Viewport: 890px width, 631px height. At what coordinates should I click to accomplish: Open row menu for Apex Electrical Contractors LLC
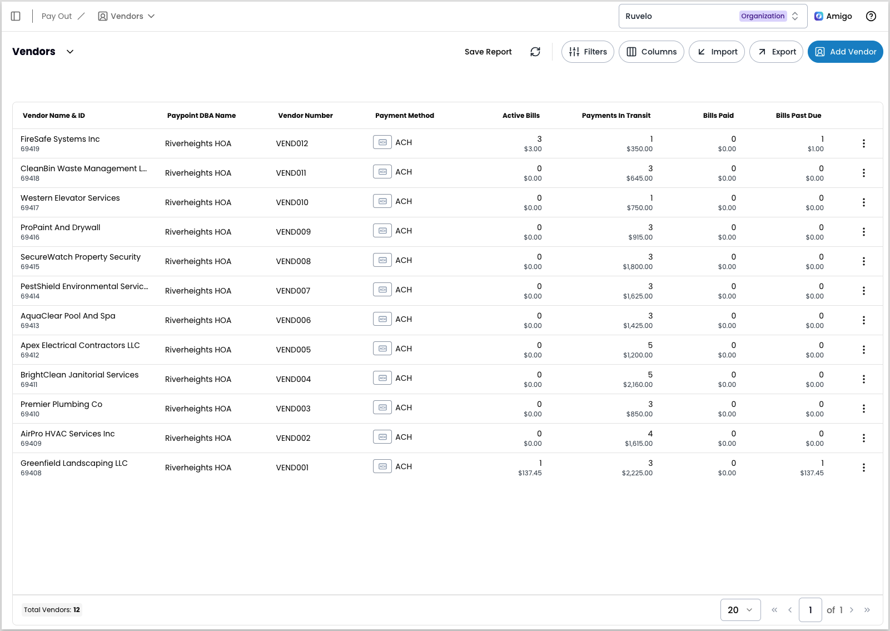pyautogui.click(x=864, y=350)
